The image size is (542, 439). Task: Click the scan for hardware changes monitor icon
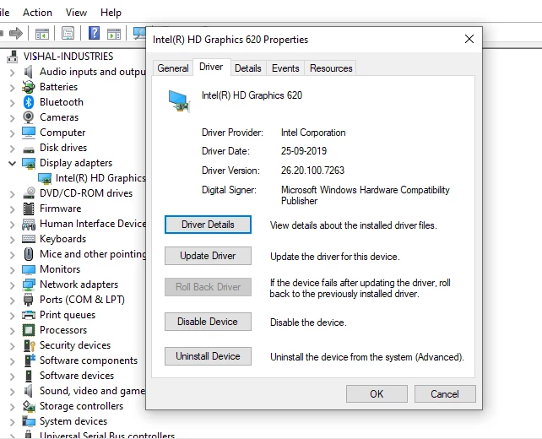[139, 33]
